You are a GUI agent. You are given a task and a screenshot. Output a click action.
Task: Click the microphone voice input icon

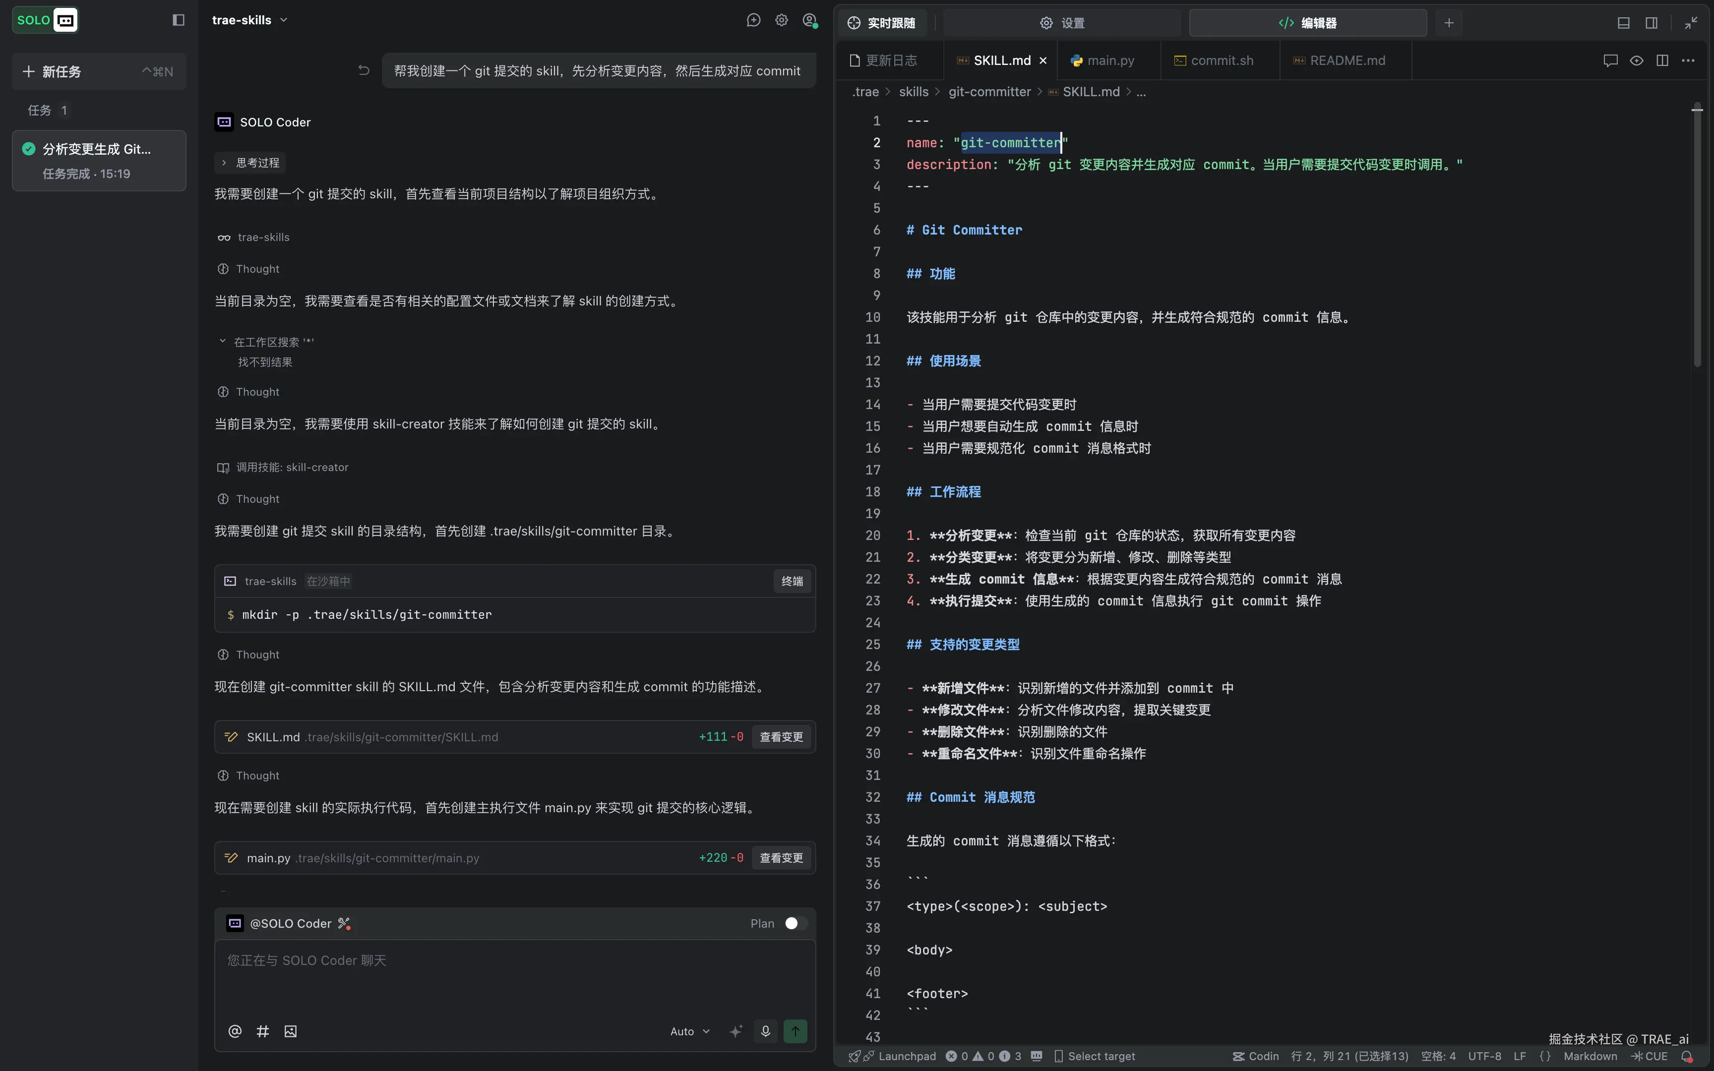click(765, 1031)
